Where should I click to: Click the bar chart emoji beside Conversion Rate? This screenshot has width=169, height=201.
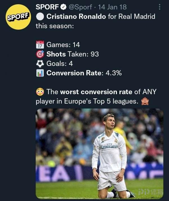(40, 73)
